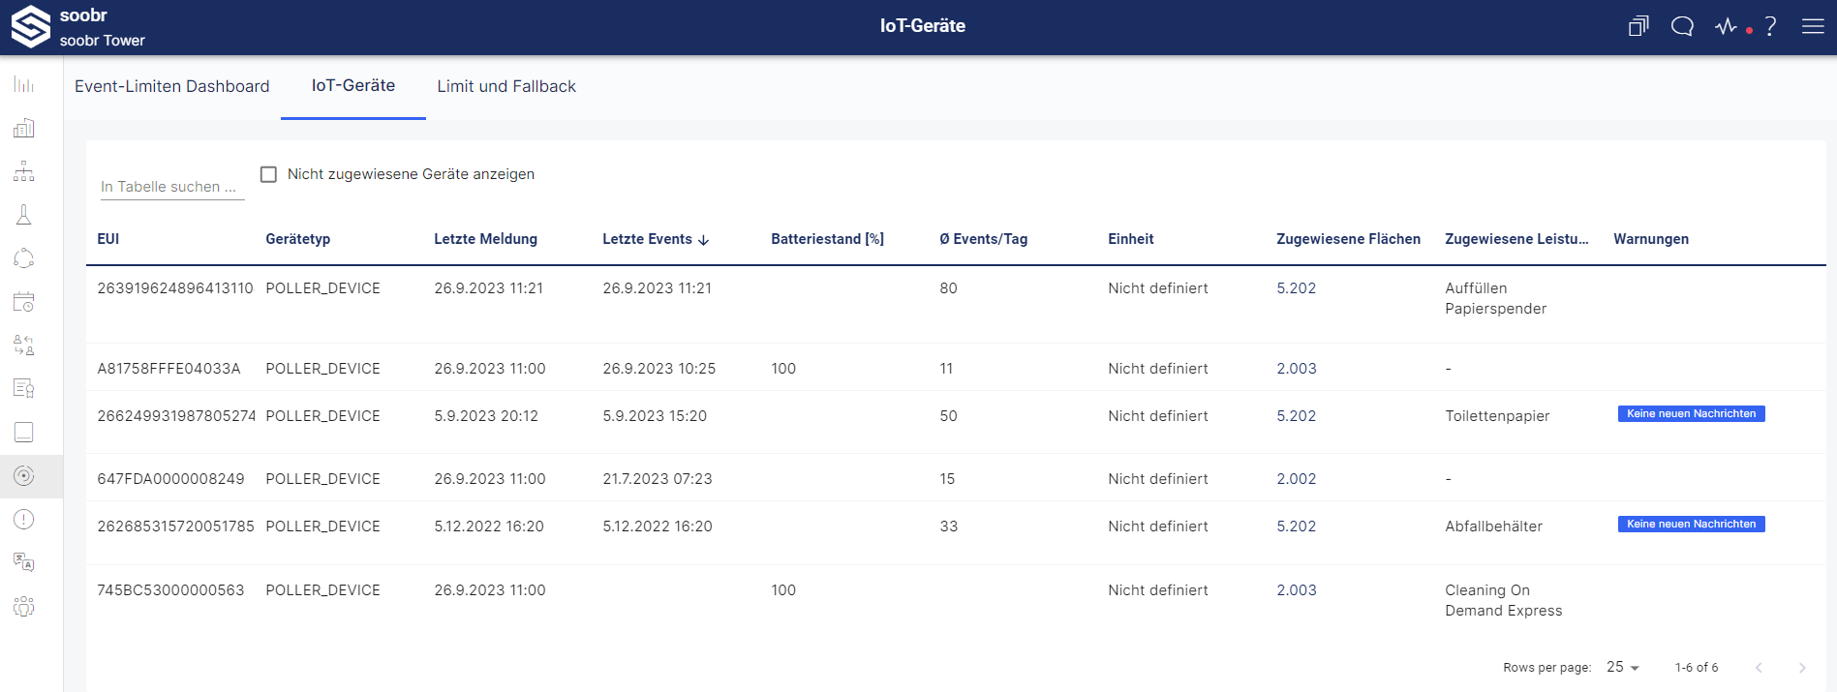Open the hamburger menu in top right
Screen dimensions: 1837x692
1813,26
